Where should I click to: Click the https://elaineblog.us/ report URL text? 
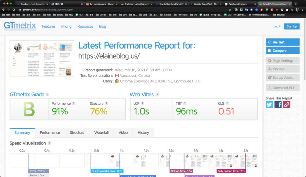109,56
